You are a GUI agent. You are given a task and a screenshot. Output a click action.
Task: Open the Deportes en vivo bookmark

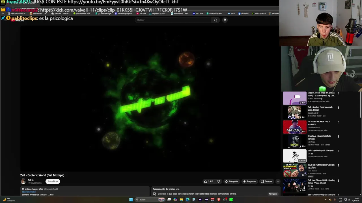tap(158, 14)
